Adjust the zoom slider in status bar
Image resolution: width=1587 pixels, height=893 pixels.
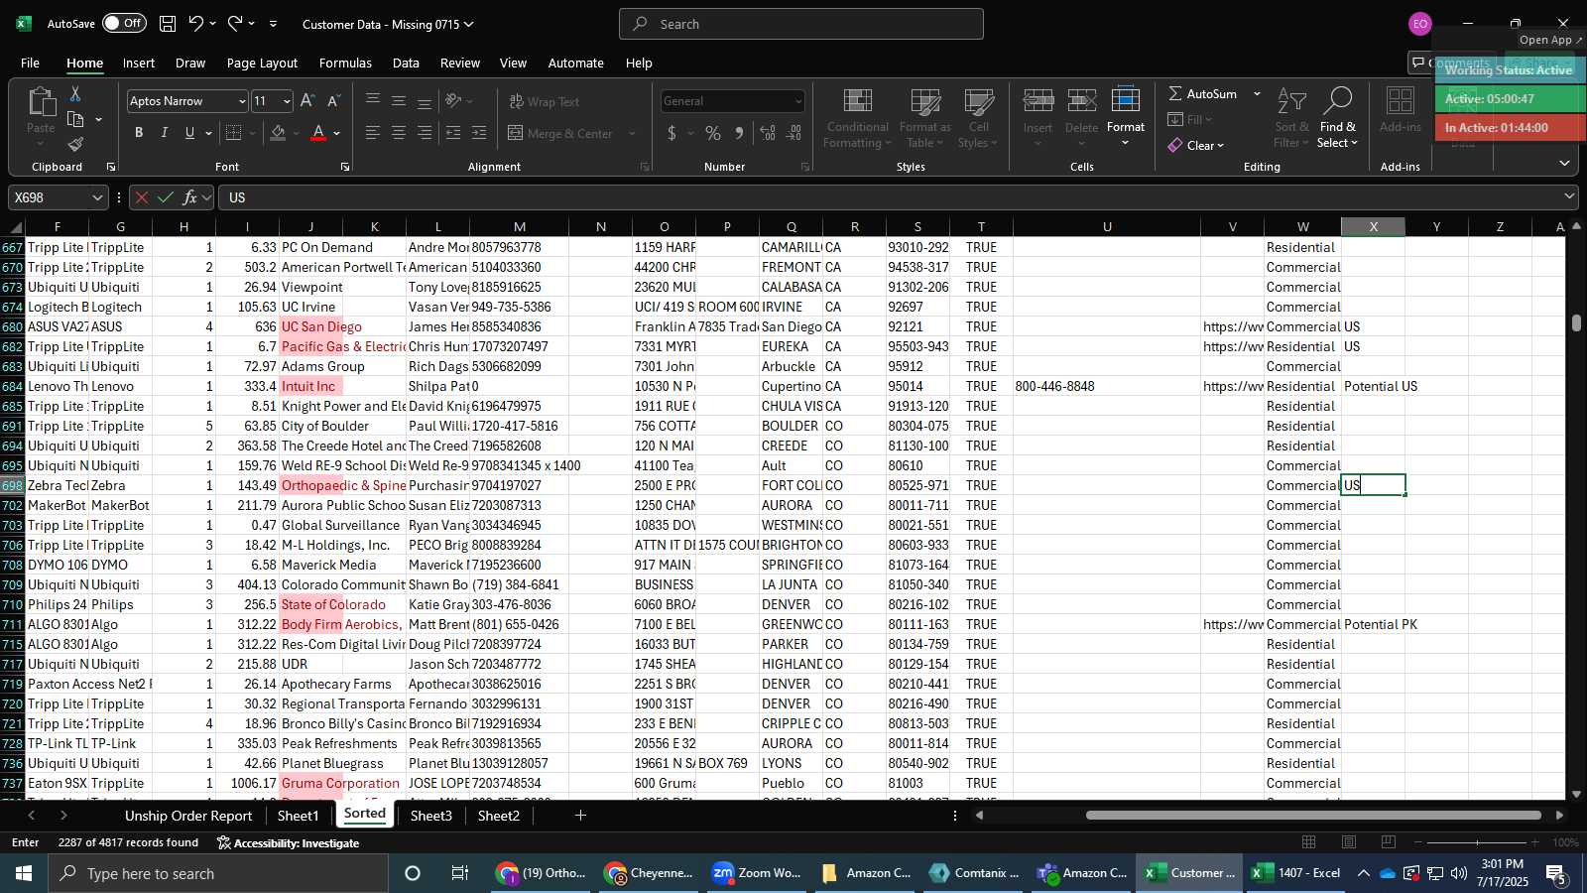point(1477,842)
